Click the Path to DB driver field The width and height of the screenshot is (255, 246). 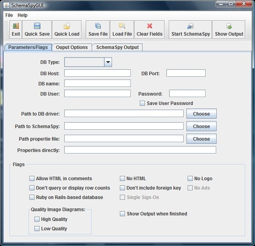click(124, 114)
